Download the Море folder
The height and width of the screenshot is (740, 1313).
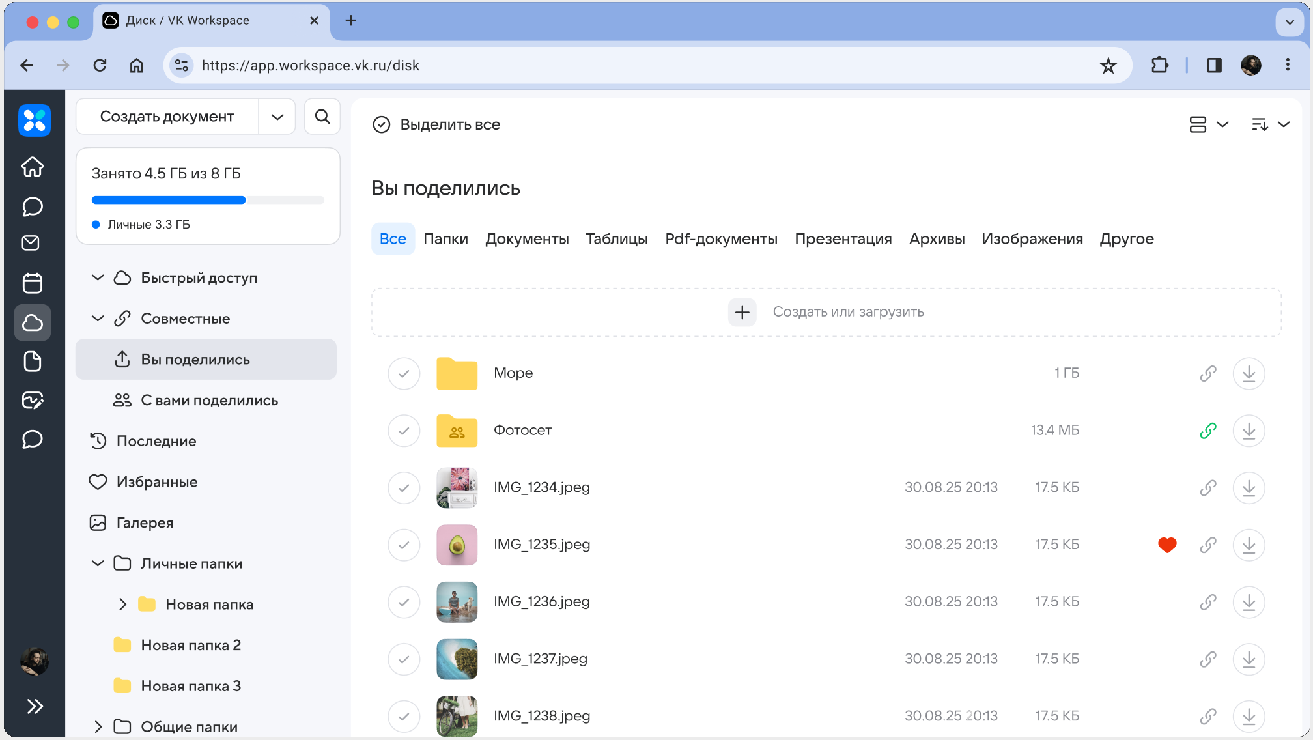tap(1249, 373)
